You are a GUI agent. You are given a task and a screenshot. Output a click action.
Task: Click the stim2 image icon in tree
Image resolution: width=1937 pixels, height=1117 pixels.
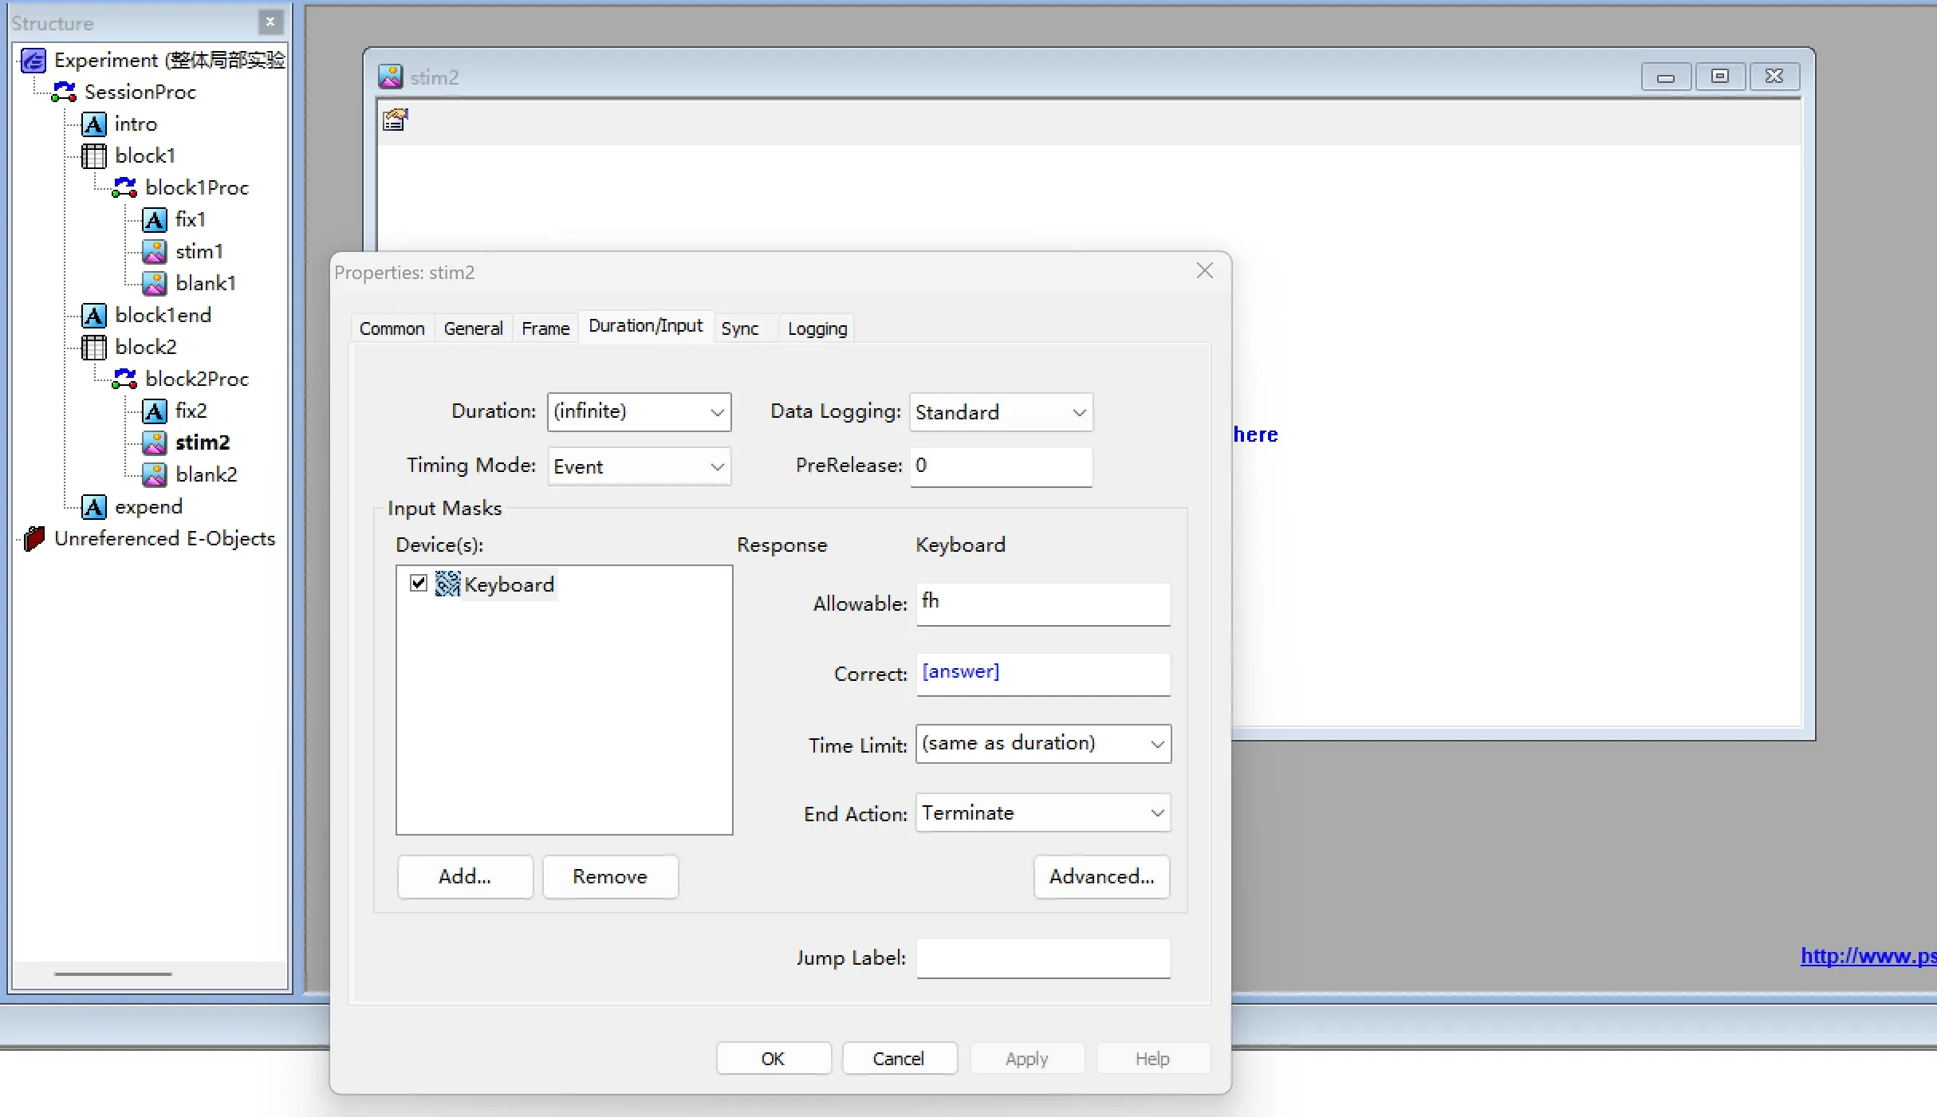[155, 443]
